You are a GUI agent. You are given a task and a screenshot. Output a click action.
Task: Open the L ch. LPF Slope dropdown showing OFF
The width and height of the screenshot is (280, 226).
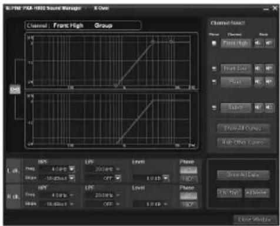pos(118,178)
